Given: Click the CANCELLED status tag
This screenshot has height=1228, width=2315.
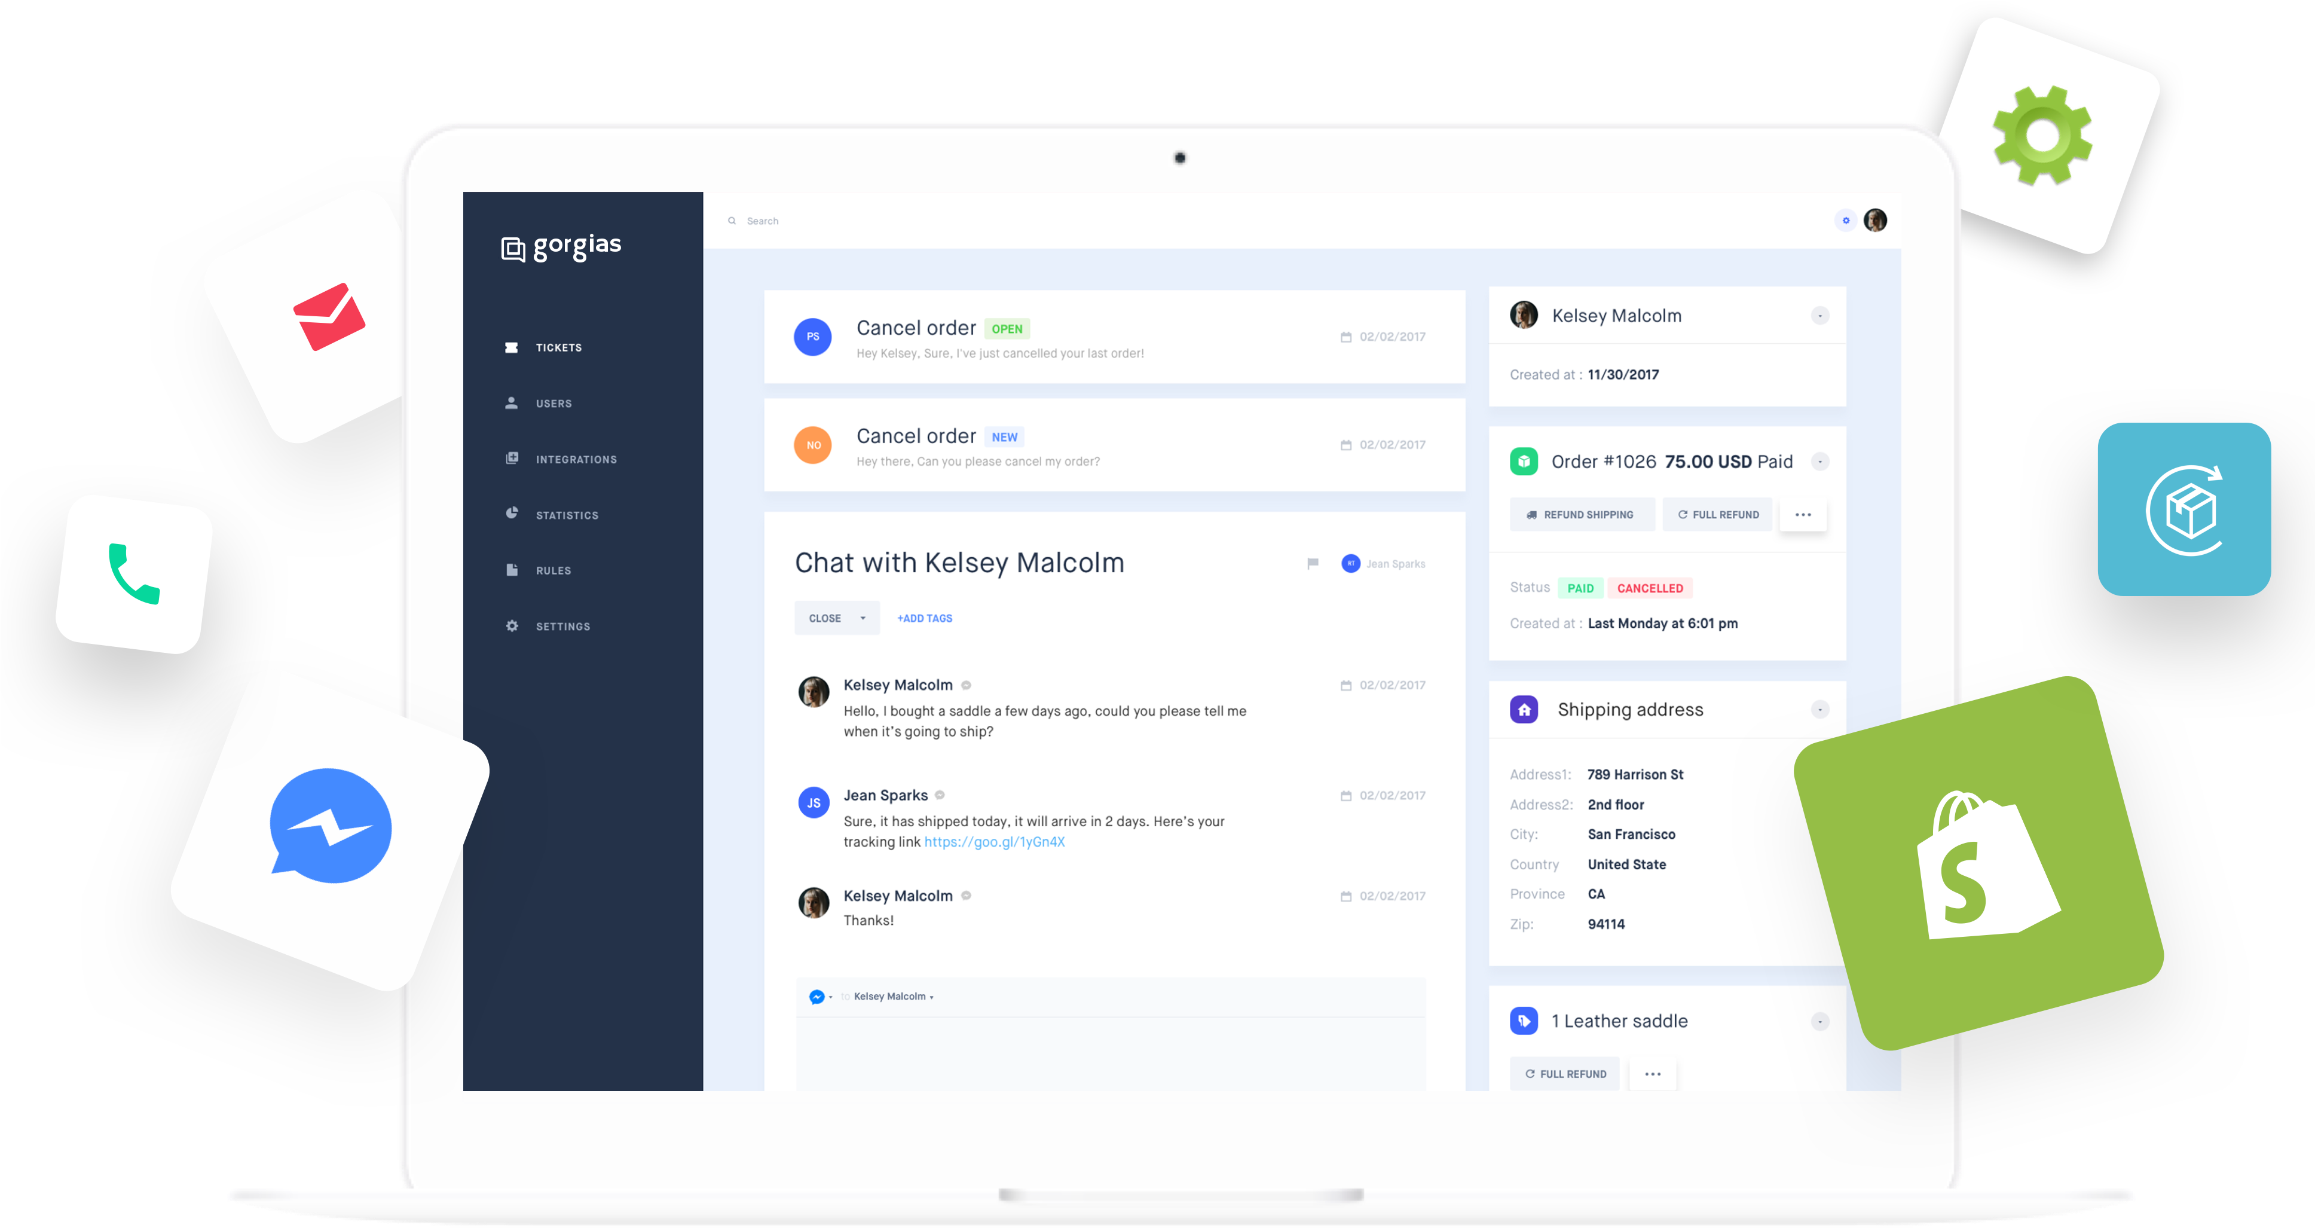Looking at the screenshot, I should click(1650, 589).
